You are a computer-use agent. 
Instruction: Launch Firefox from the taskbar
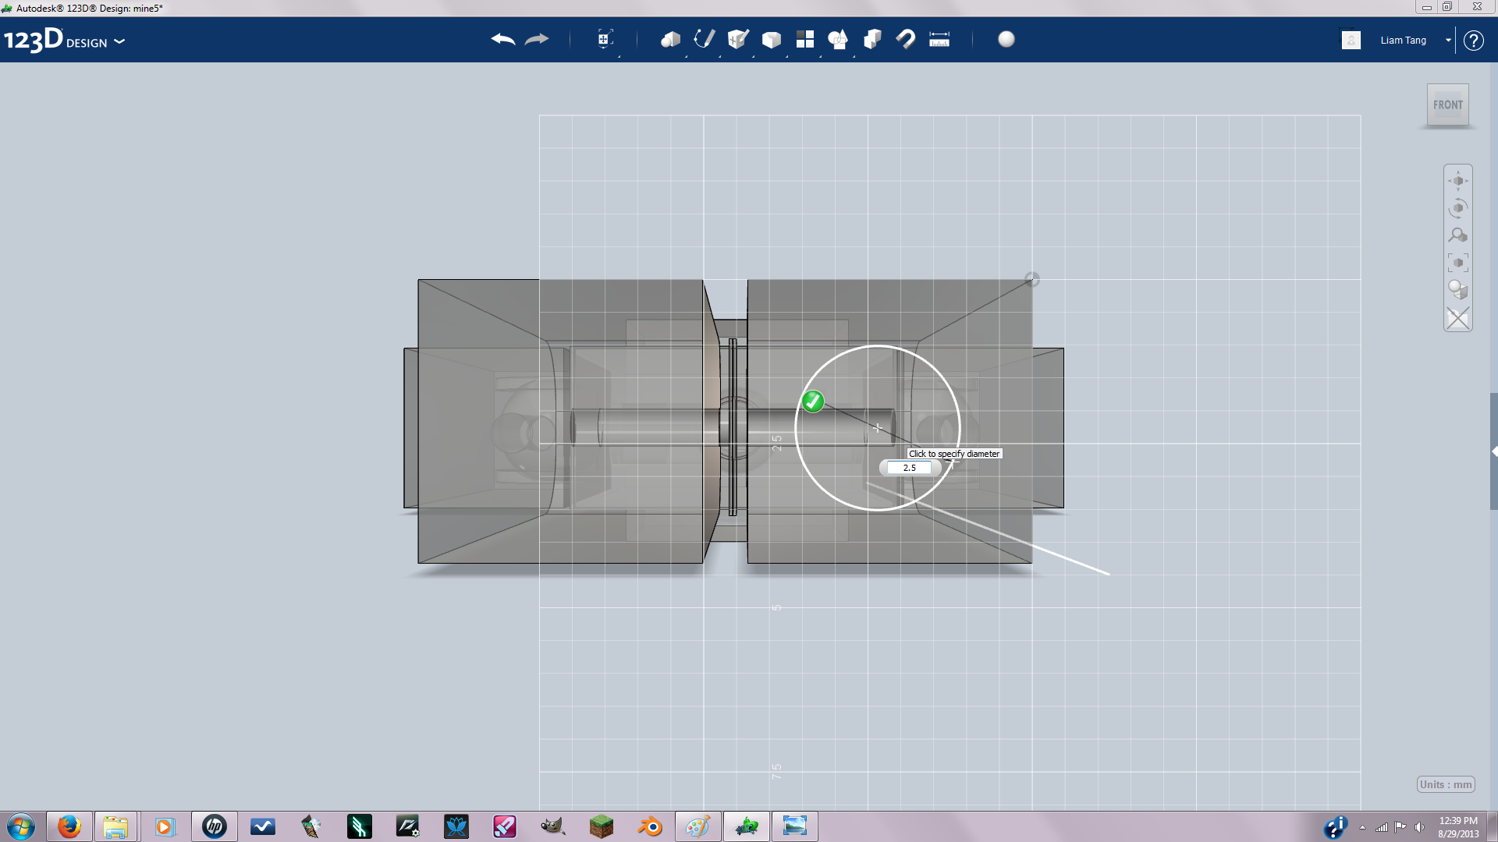69,826
